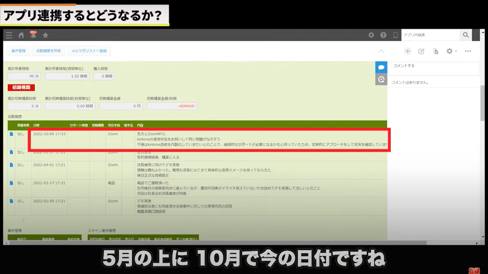
Task: Click the header settings gear icon
Action: pos(371,35)
